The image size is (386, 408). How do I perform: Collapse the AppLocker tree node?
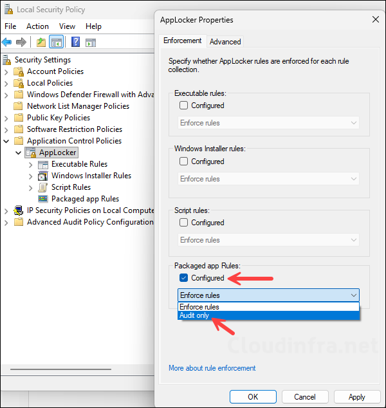tap(18, 153)
